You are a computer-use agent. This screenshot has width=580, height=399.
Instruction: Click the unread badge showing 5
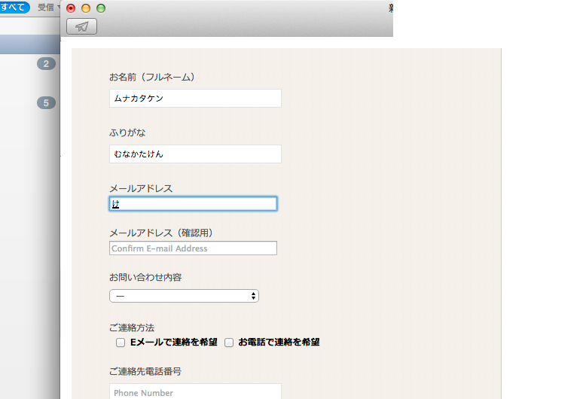46,103
